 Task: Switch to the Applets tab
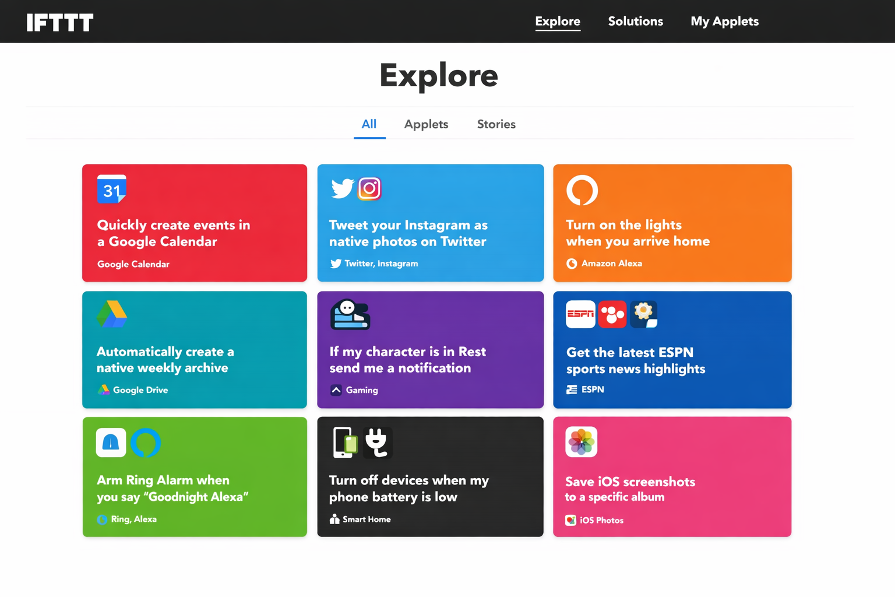[x=426, y=124]
